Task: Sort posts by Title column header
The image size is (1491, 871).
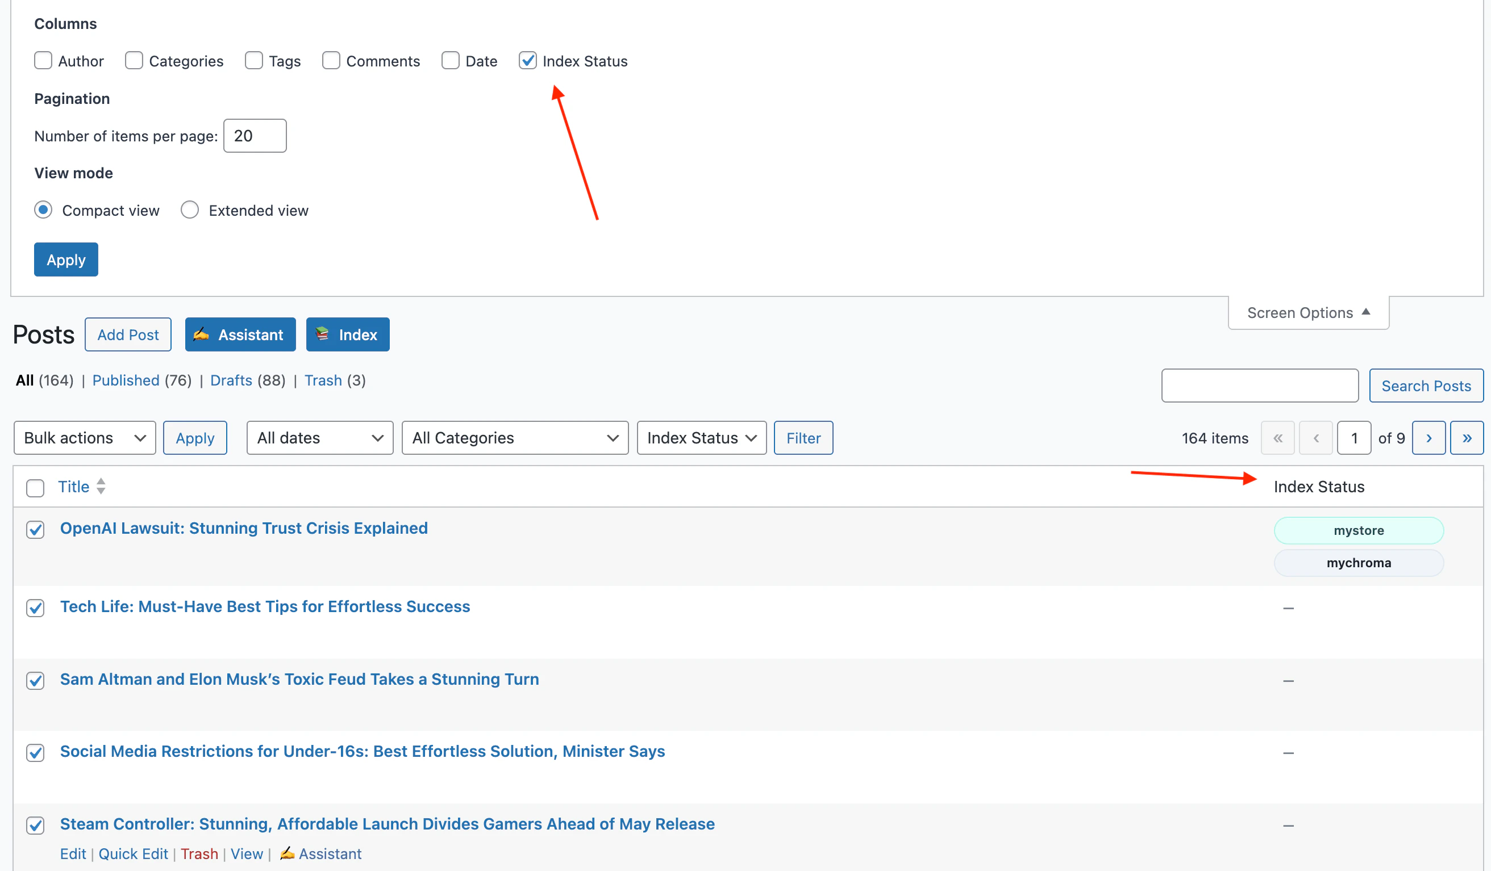Action: (73, 487)
